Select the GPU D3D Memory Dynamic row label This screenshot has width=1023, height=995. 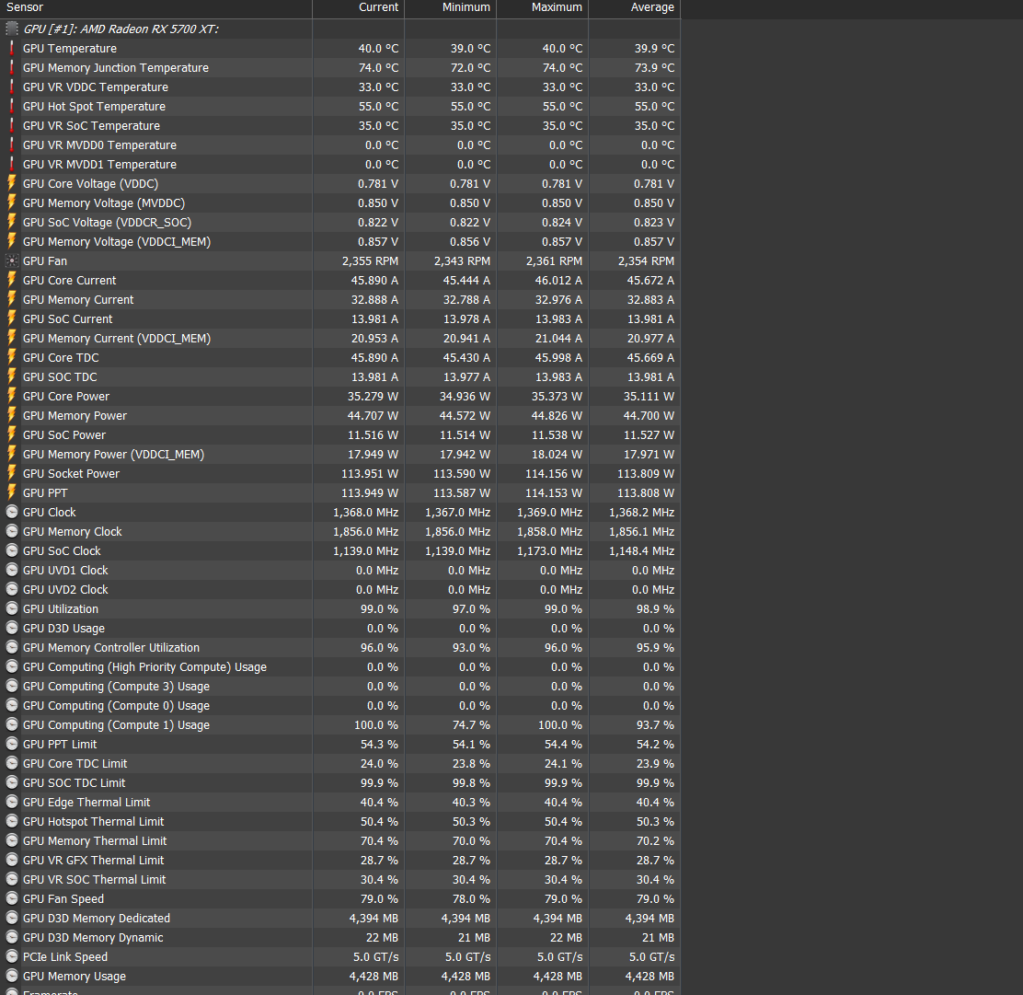pyautogui.click(x=93, y=938)
